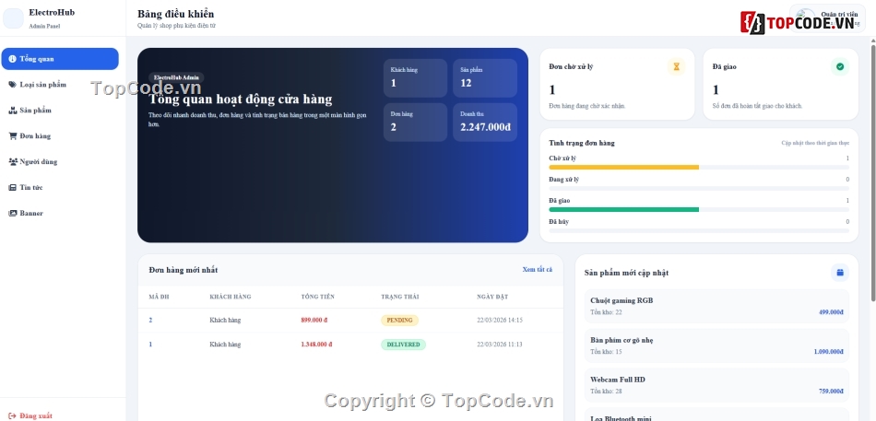Click the NGÀY ĐẶT column header
Screen dimensions: 876x421
pyautogui.click(x=492, y=297)
